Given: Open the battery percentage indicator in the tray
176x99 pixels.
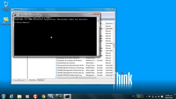Looking at the screenshot, I should tap(140, 97).
